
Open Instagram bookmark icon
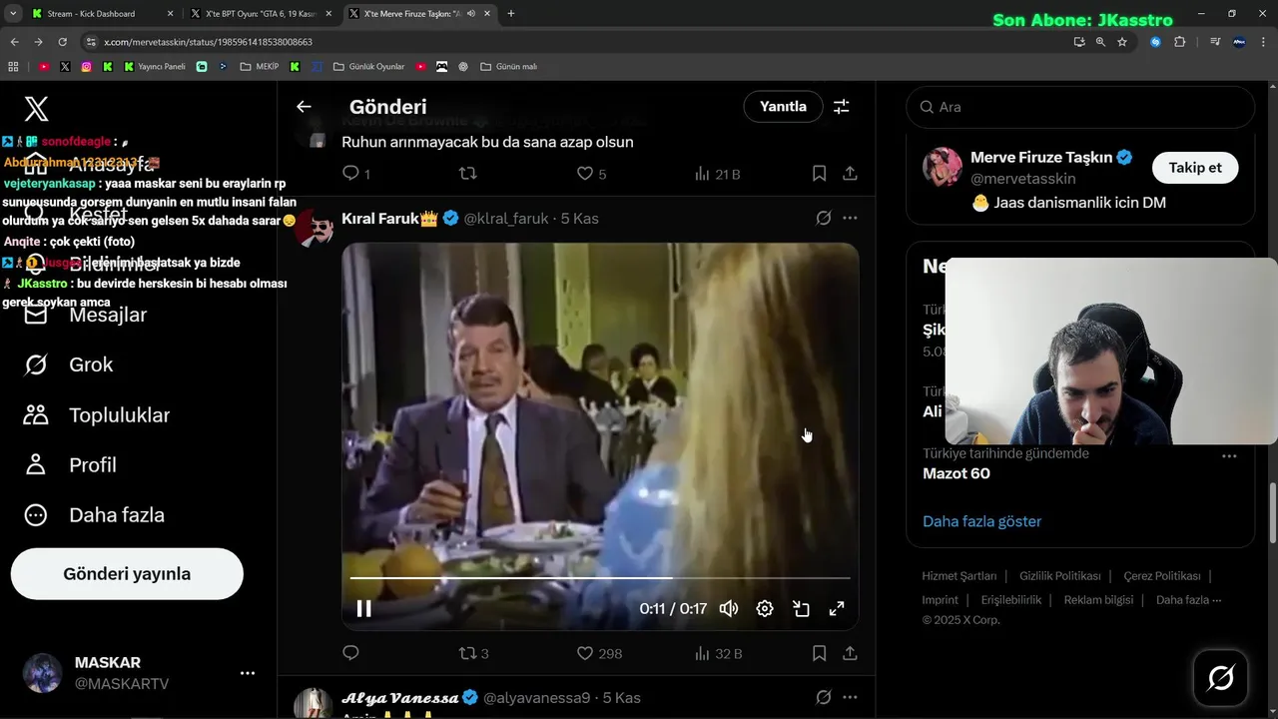point(87,67)
